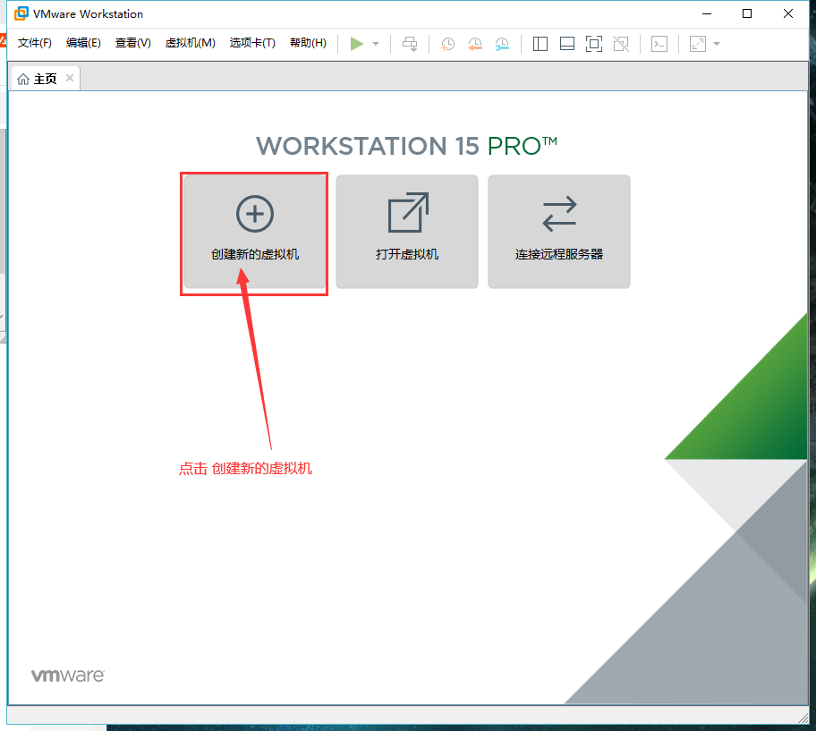Open the 虚拟机(M) menu

[x=190, y=43]
